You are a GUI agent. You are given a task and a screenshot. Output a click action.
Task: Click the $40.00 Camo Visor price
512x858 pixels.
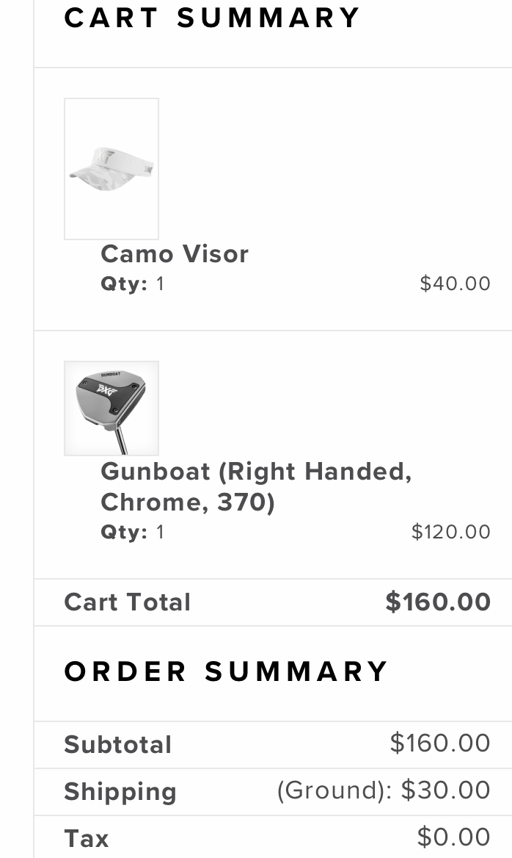pos(455,284)
